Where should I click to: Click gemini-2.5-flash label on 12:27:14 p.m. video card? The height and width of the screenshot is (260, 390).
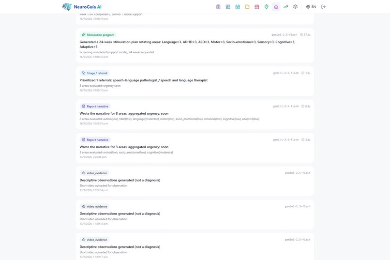[298, 173]
